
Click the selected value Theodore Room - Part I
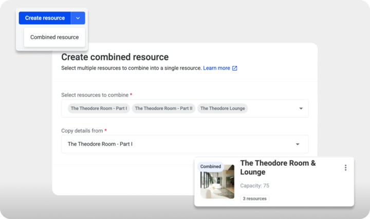tap(100, 144)
